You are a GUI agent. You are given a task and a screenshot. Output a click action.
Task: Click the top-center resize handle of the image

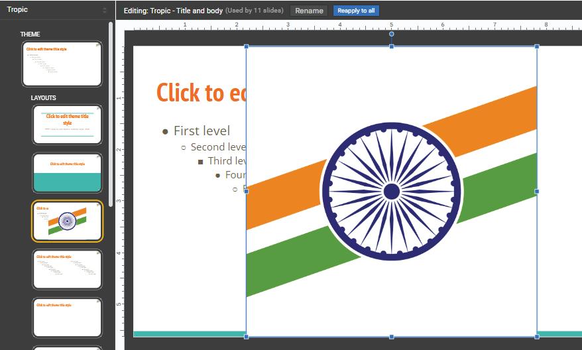[x=391, y=47]
